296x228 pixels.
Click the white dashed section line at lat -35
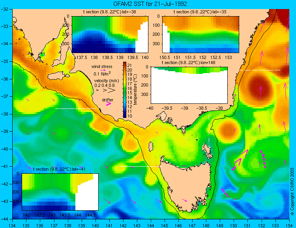260,70
